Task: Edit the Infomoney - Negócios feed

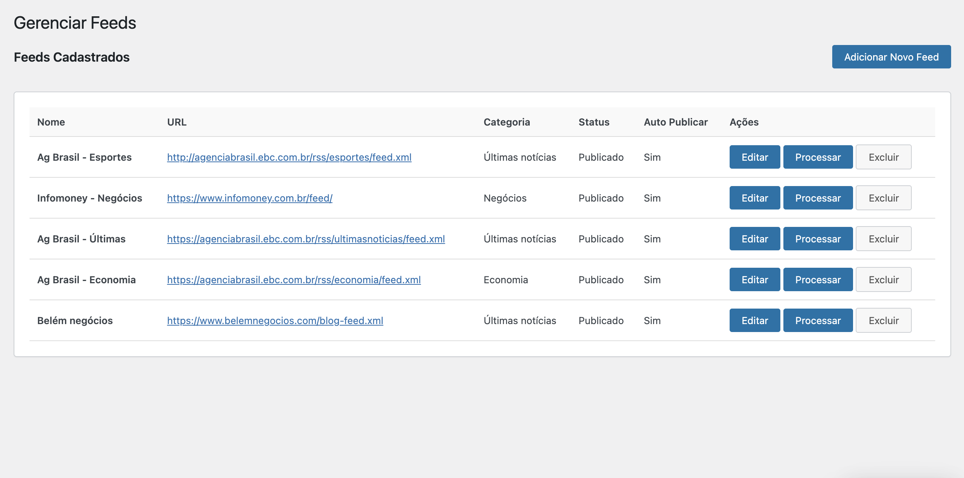Action: (755, 198)
